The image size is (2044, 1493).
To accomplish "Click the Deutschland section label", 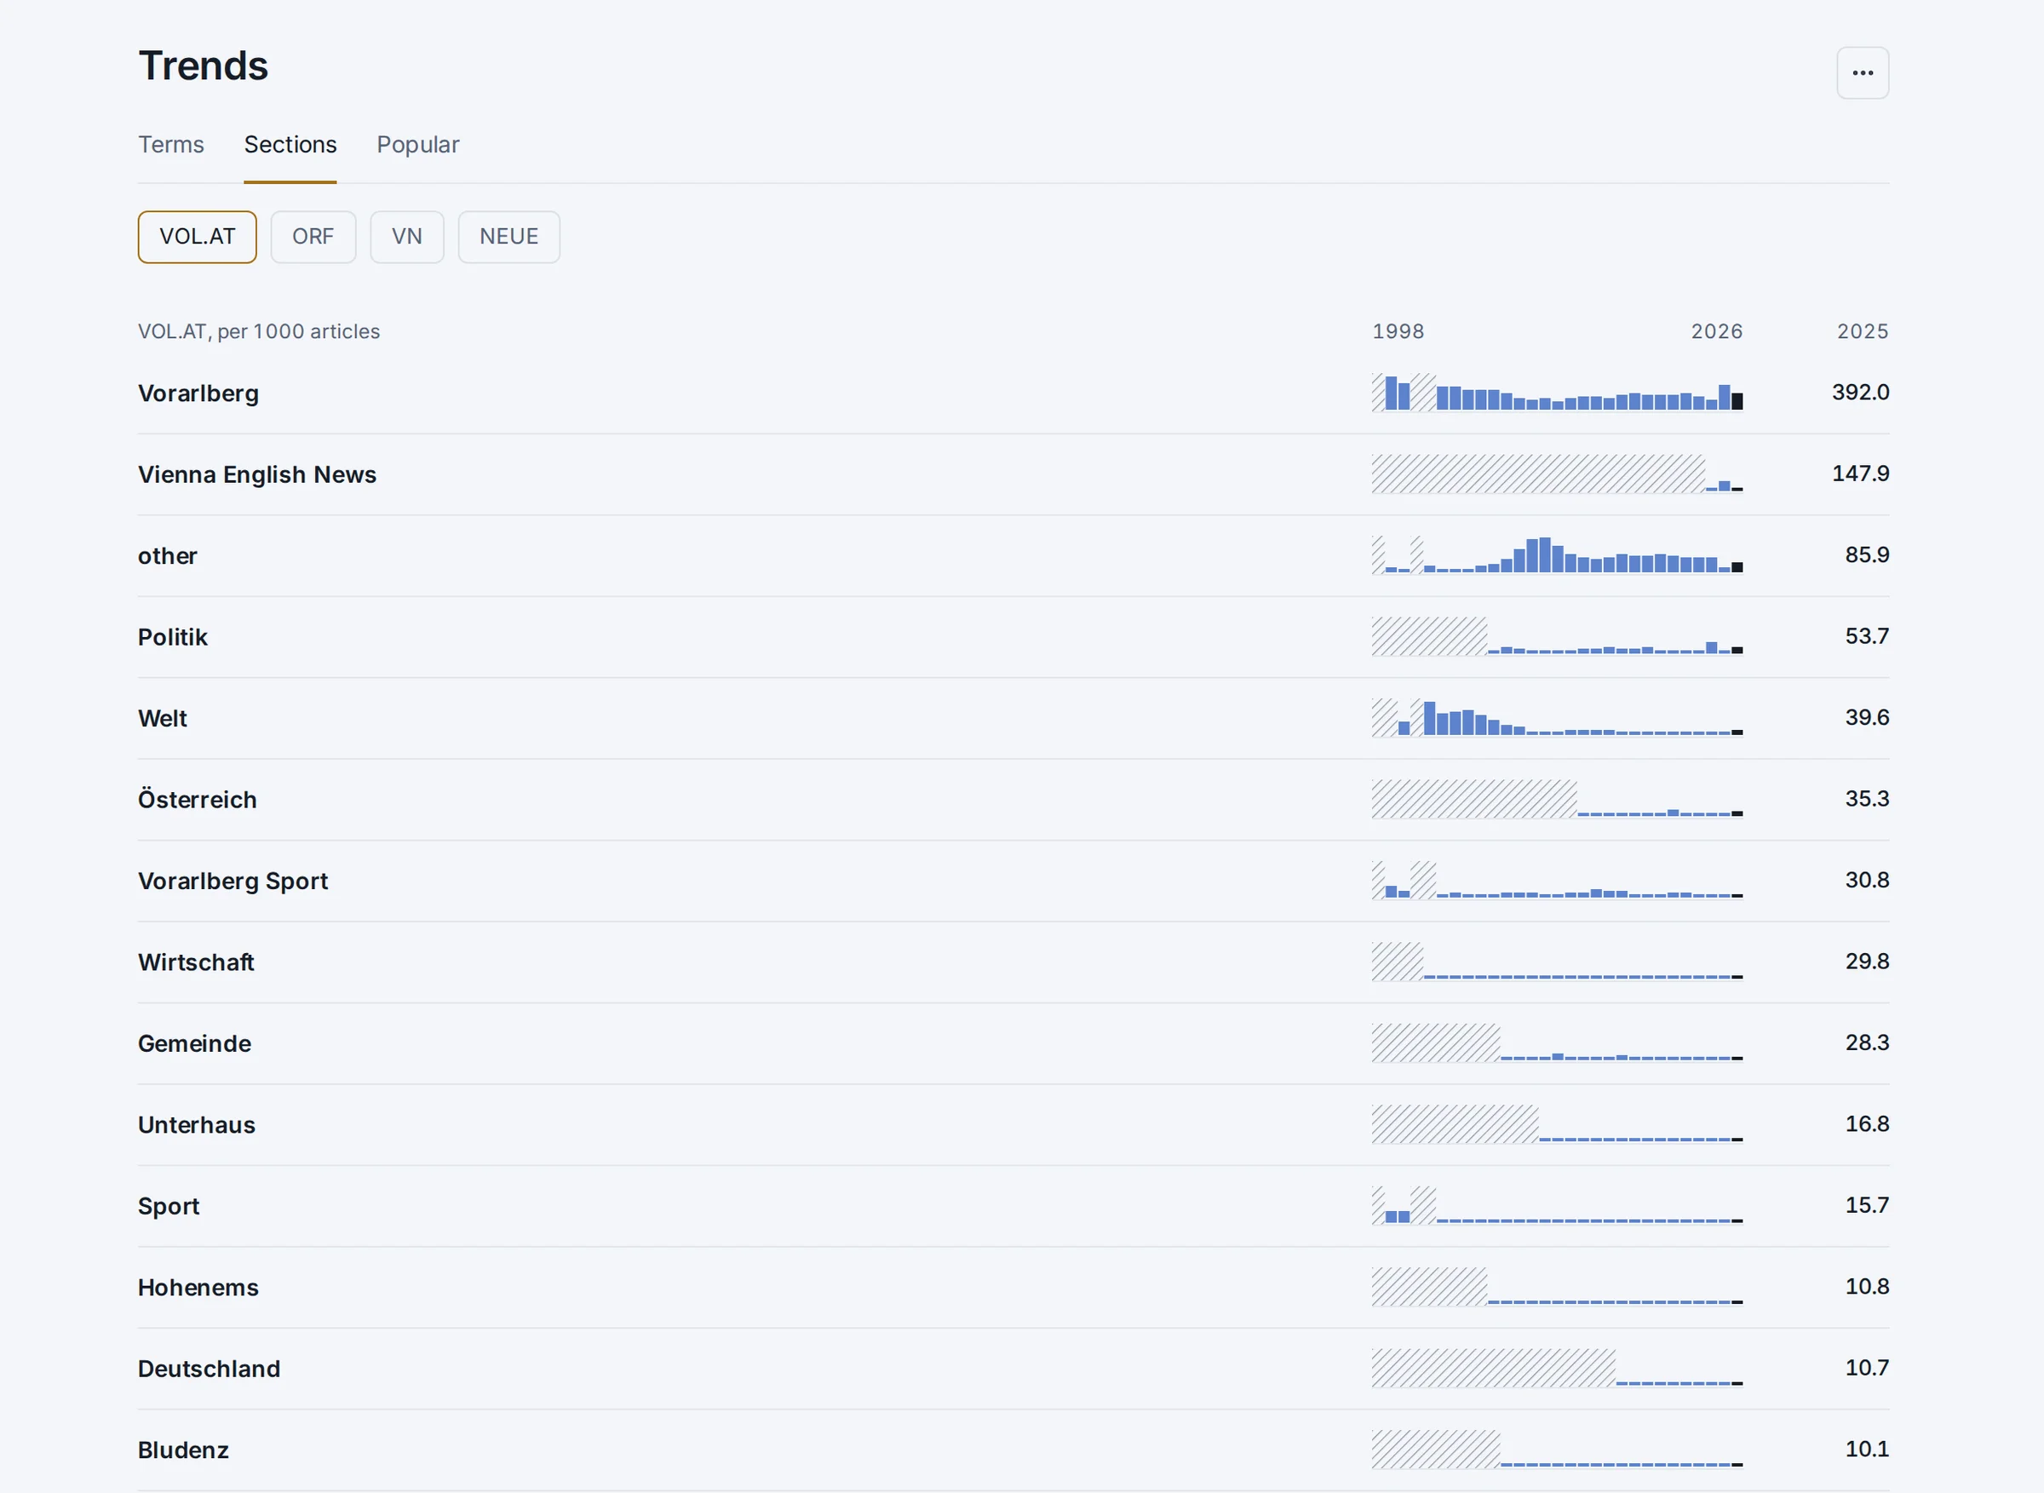I will (209, 1370).
